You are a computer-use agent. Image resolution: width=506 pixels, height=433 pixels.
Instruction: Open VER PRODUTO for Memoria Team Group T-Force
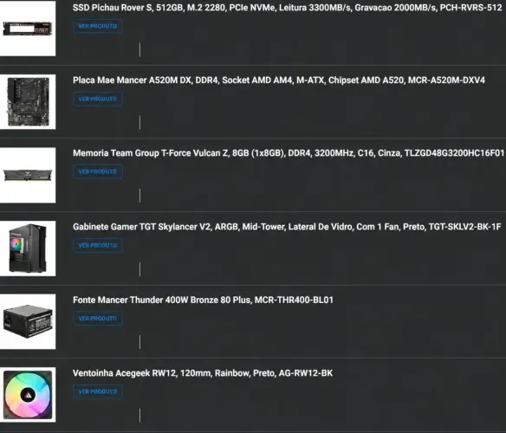click(x=97, y=171)
